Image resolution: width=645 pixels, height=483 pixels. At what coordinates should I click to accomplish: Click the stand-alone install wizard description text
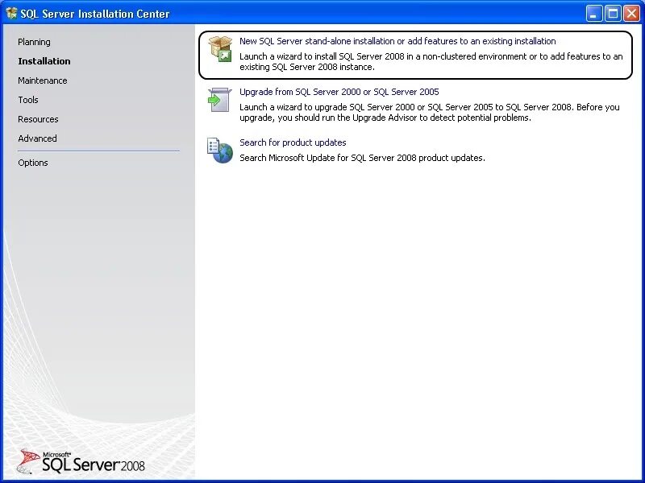click(431, 62)
